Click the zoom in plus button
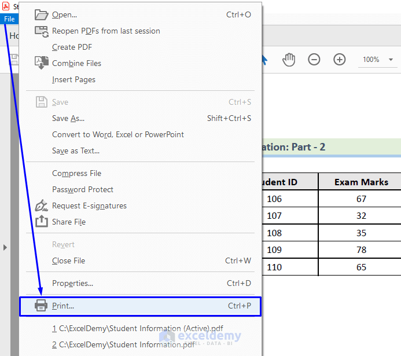 tap(339, 60)
